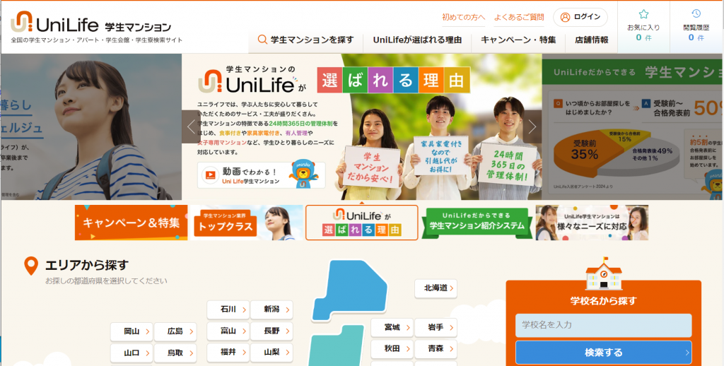Click the teal Tohoku region on the map

tap(337, 346)
